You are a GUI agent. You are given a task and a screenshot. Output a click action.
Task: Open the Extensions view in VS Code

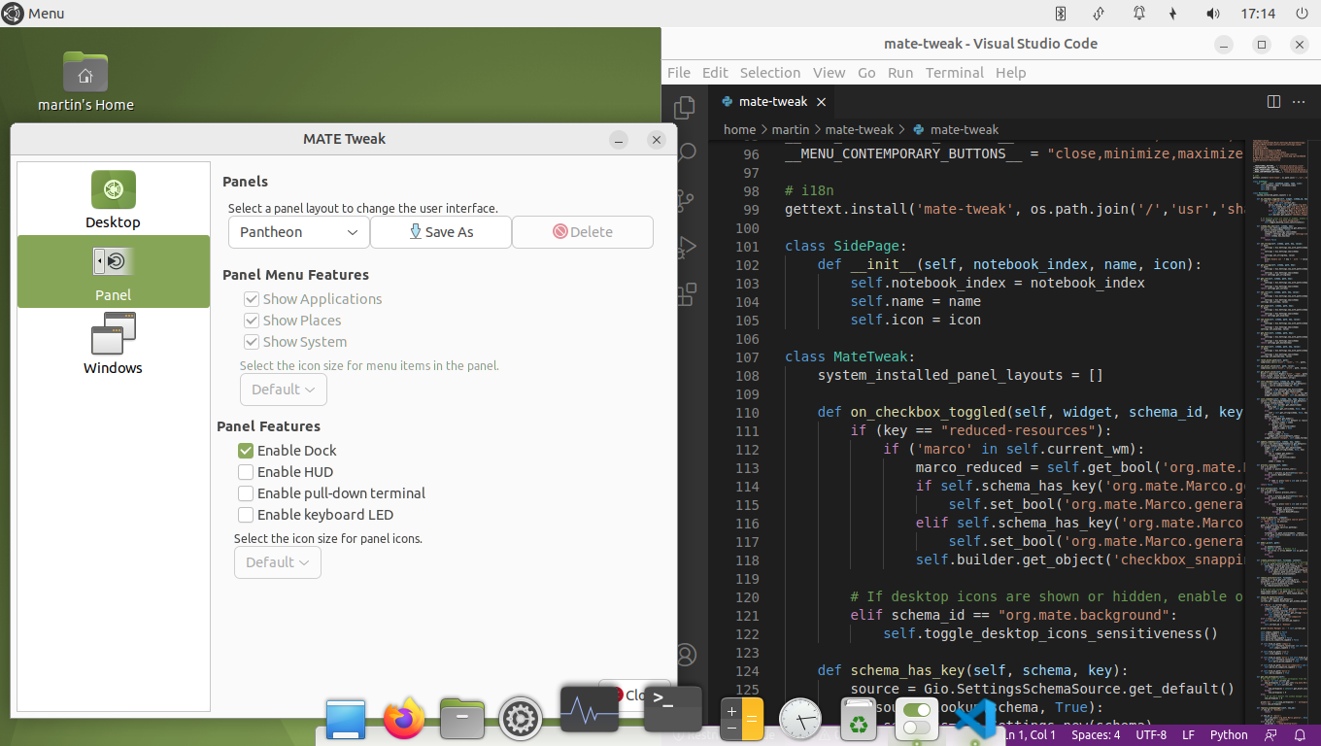point(685,293)
